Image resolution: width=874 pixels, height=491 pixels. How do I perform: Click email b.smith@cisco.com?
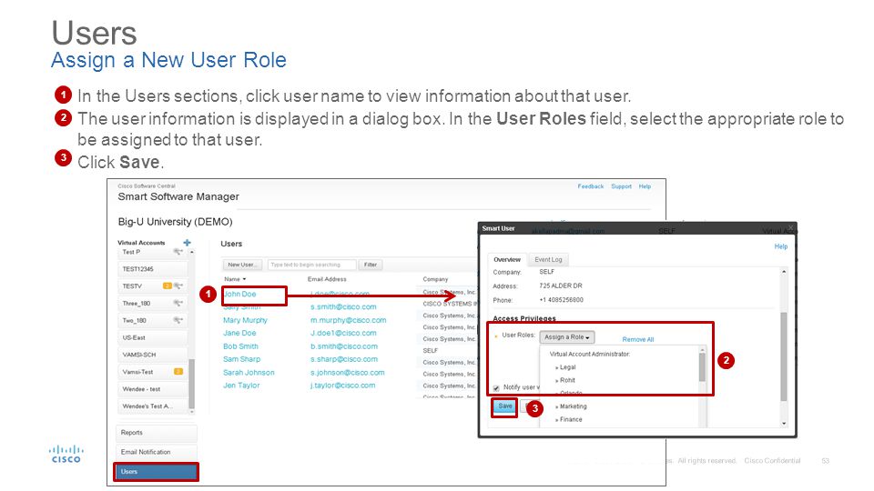344,346
